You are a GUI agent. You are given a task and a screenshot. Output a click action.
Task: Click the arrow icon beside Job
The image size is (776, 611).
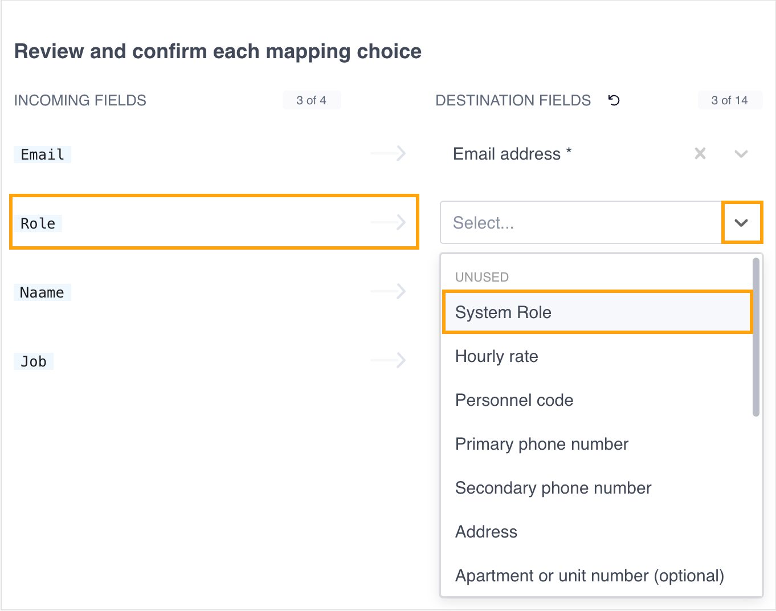[388, 360]
